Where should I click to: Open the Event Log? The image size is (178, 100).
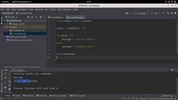click(x=168, y=96)
